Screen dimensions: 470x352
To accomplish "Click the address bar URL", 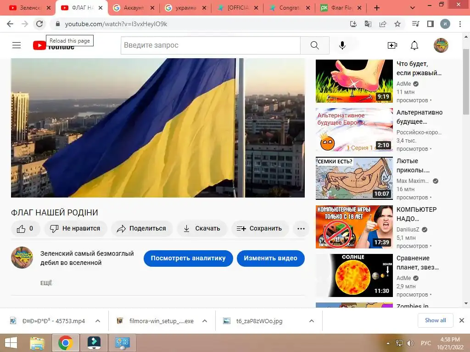I will pyautogui.click(x=116, y=24).
